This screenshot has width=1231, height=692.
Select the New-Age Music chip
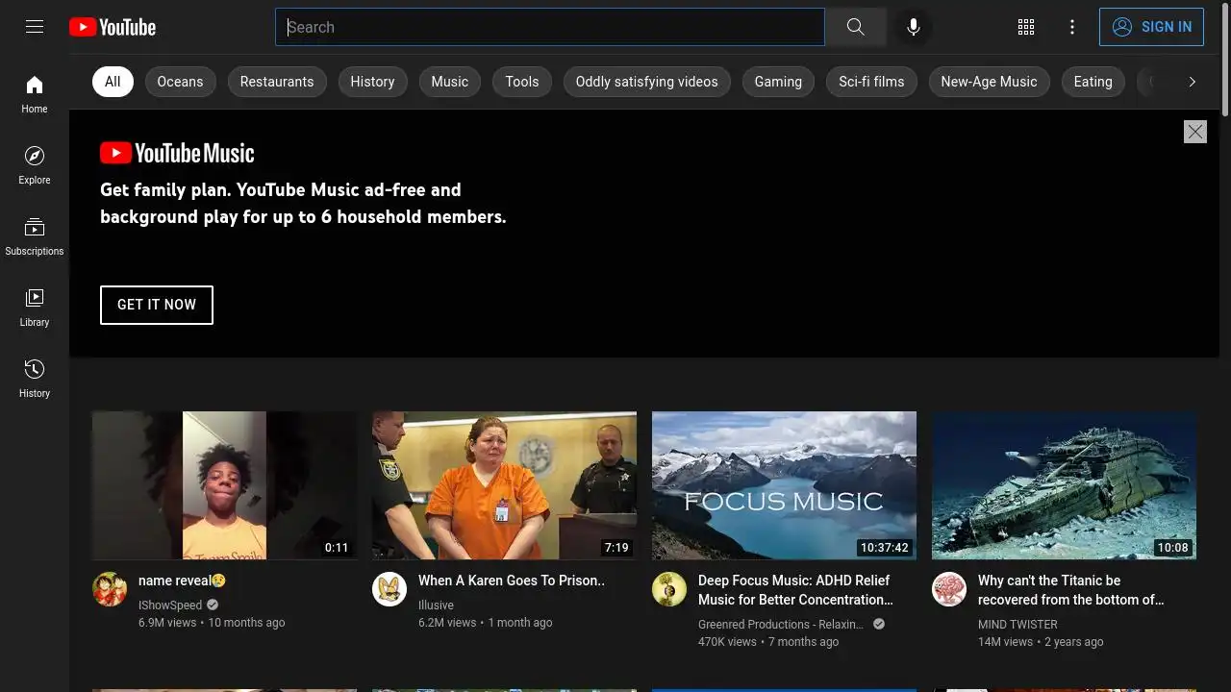coord(989,82)
